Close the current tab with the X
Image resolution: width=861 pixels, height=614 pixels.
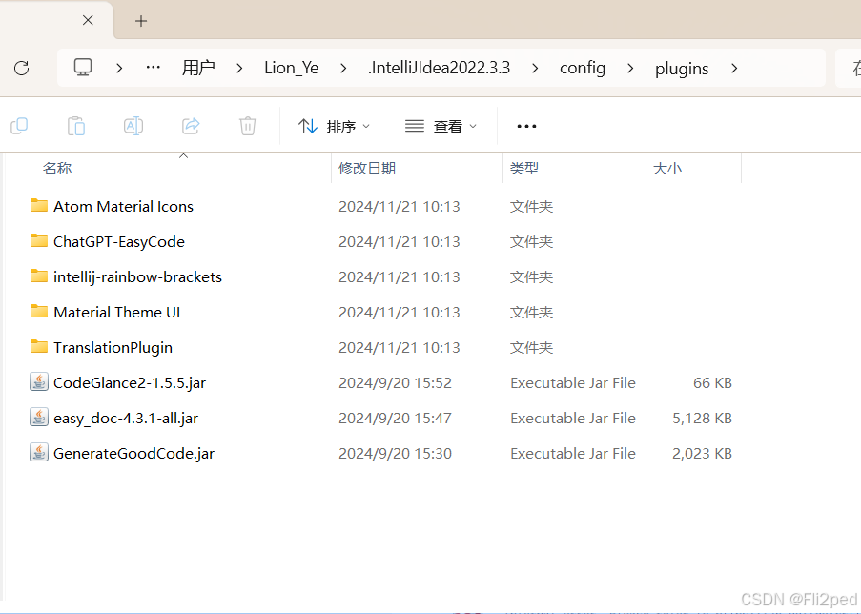88,20
